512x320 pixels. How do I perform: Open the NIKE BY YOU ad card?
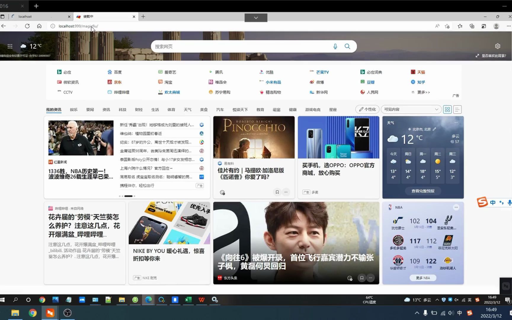[169, 243]
